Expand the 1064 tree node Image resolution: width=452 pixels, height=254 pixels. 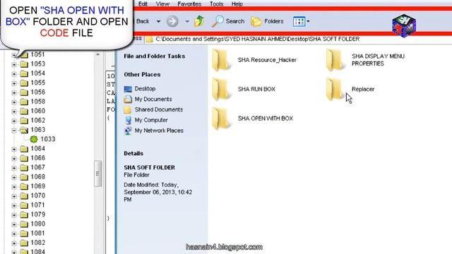(14, 149)
